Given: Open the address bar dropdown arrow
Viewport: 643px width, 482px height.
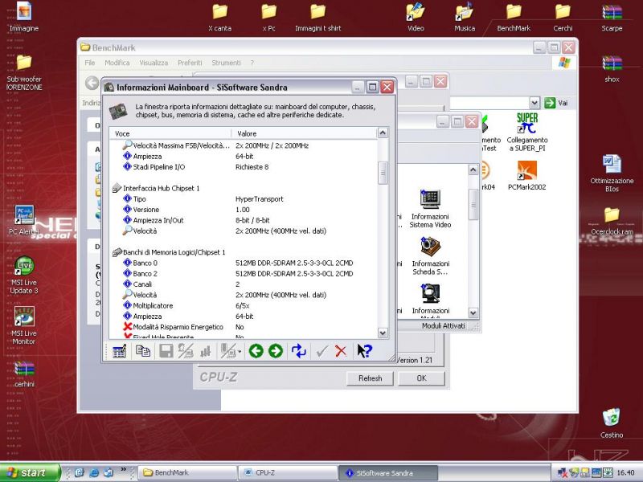Looking at the screenshot, I should (534, 103).
